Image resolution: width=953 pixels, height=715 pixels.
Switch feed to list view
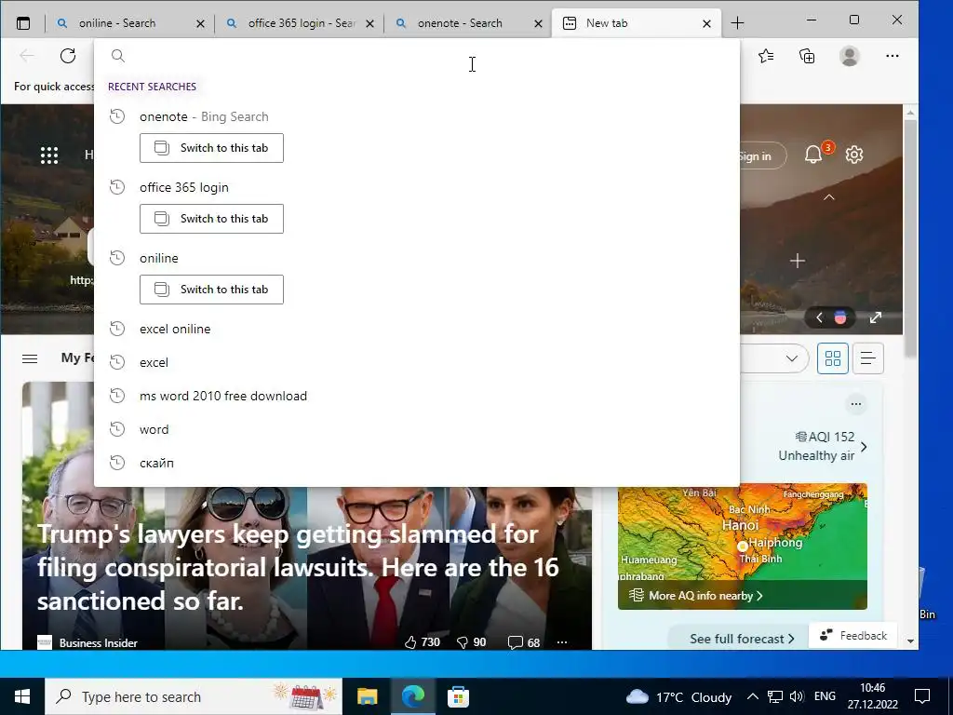click(x=868, y=358)
